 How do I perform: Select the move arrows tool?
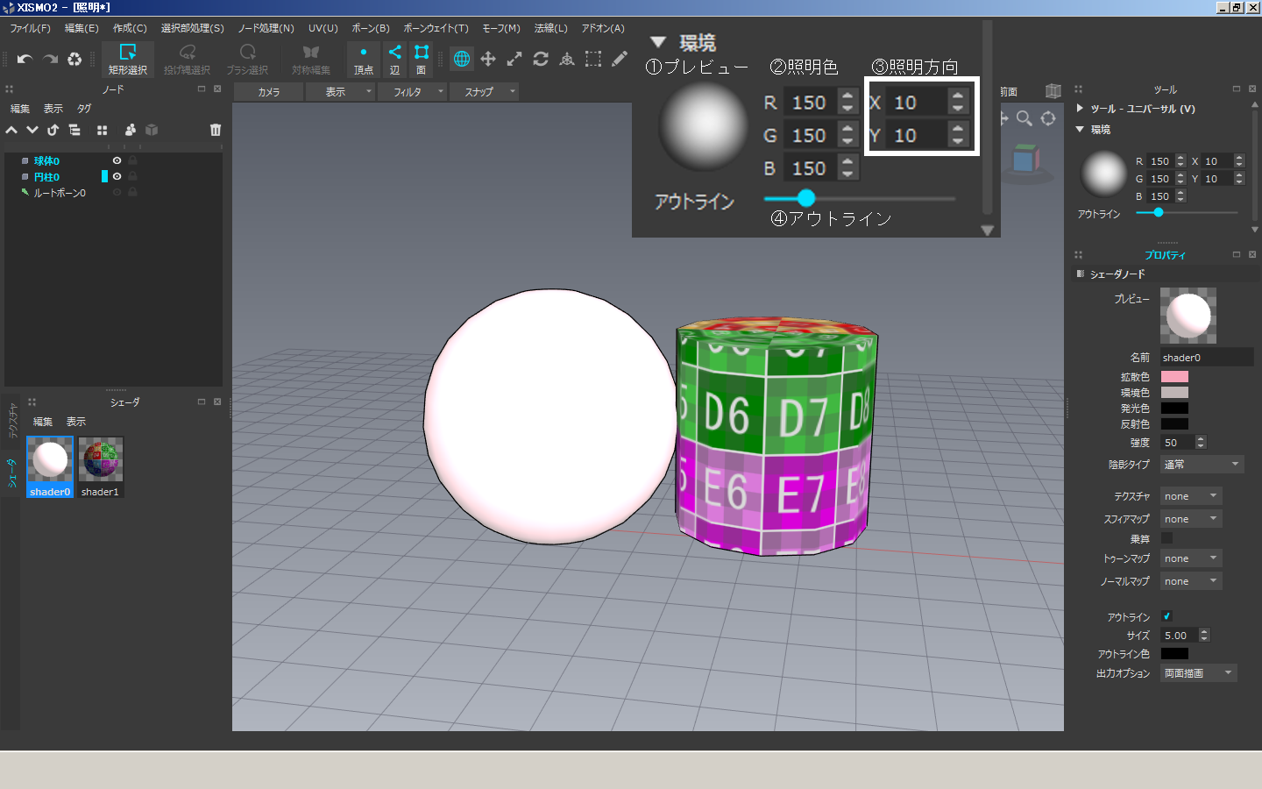click(488, 59)
